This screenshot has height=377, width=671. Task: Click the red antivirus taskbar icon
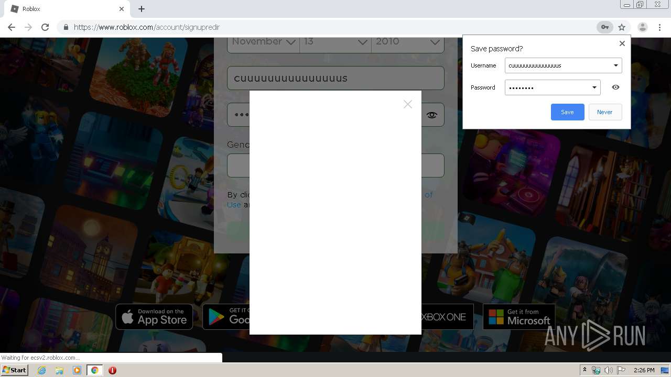[x=112, y=370]
